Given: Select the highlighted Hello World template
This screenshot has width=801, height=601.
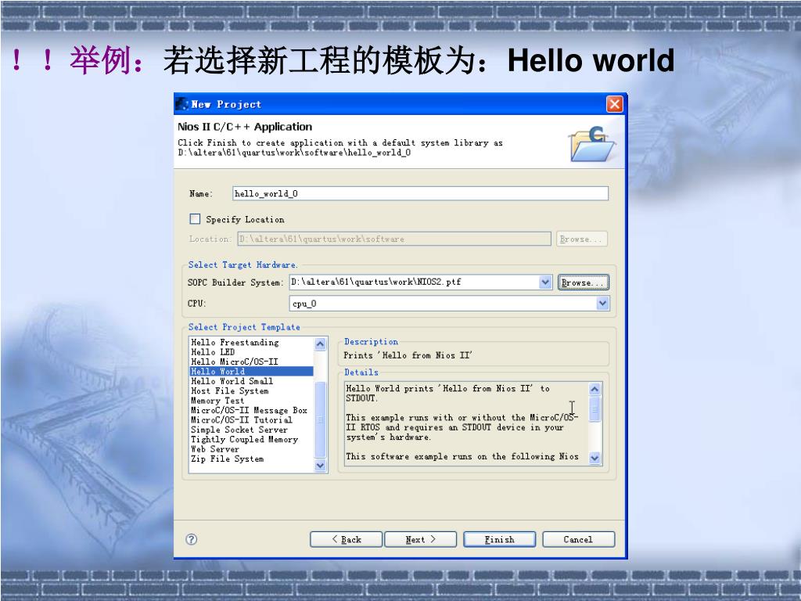Looking at the screenshot, I should pos(251,372).
